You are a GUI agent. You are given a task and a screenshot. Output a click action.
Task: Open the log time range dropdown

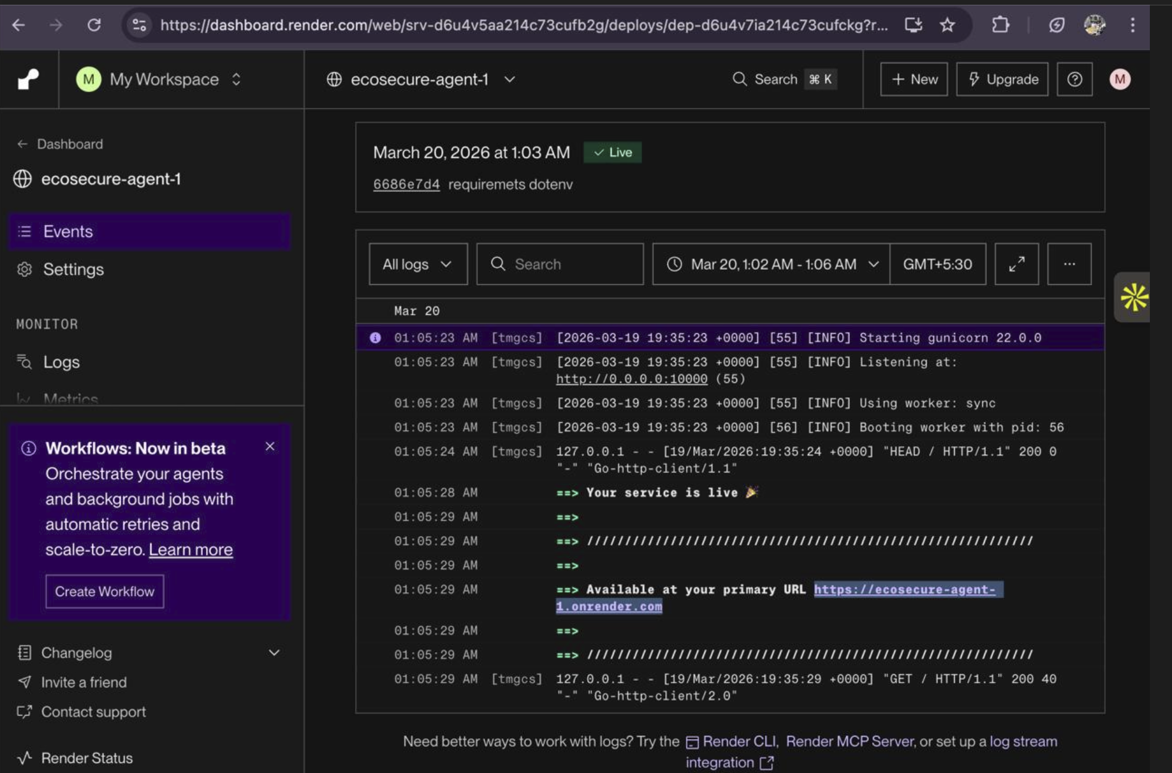point(771,264)
